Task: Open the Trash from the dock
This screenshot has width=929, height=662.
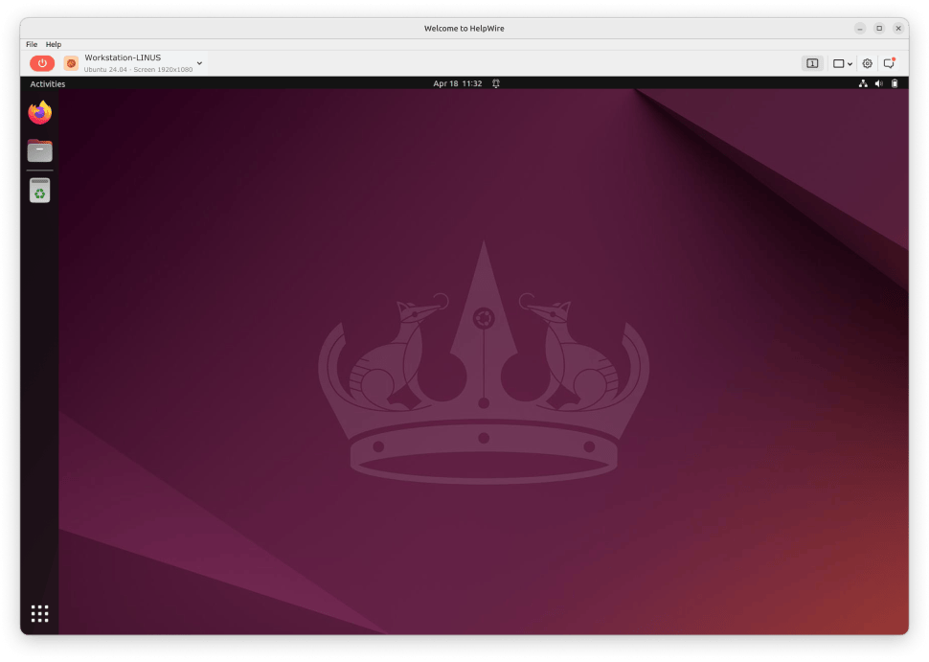Action: pos(39,191)
